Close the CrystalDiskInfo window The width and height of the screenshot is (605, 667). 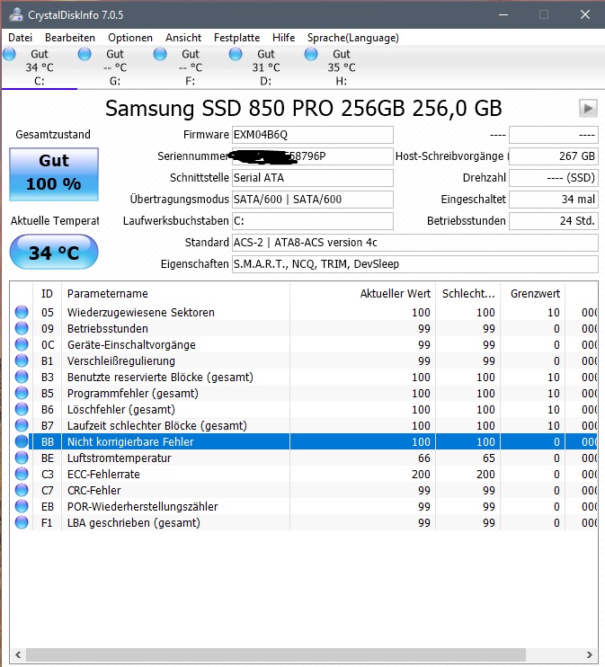[x=585, y=14]
